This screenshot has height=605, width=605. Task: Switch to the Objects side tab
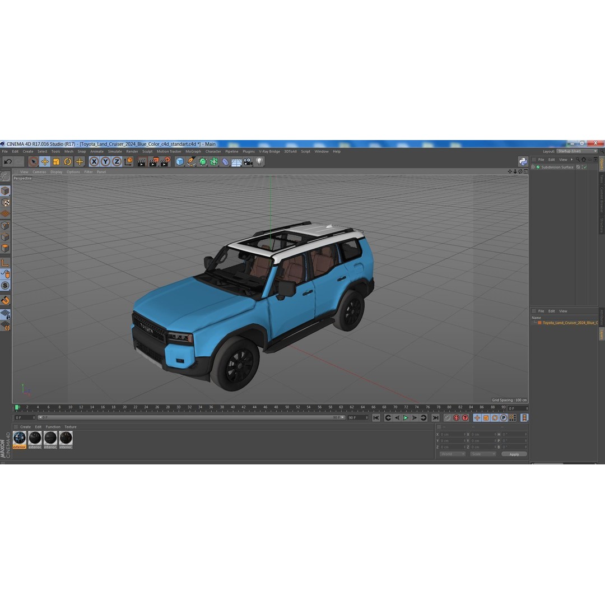(x=602, y=164)
